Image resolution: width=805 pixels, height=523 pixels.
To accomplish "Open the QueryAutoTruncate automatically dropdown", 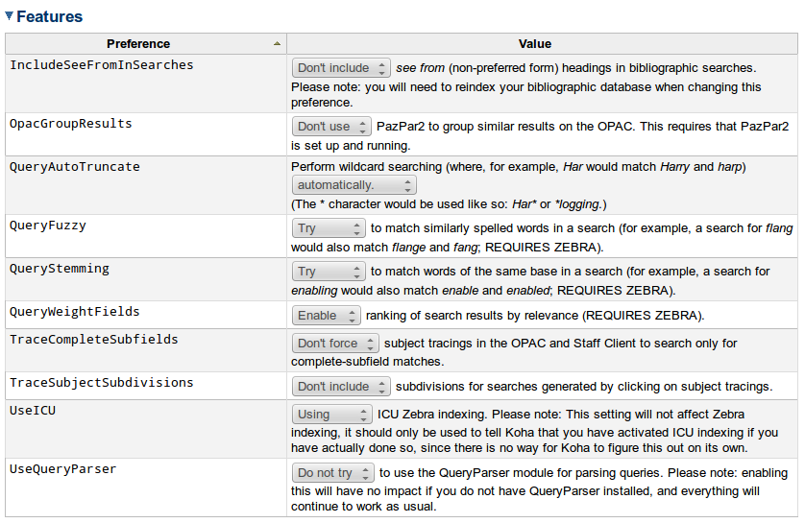I will [x=354, y=185].
